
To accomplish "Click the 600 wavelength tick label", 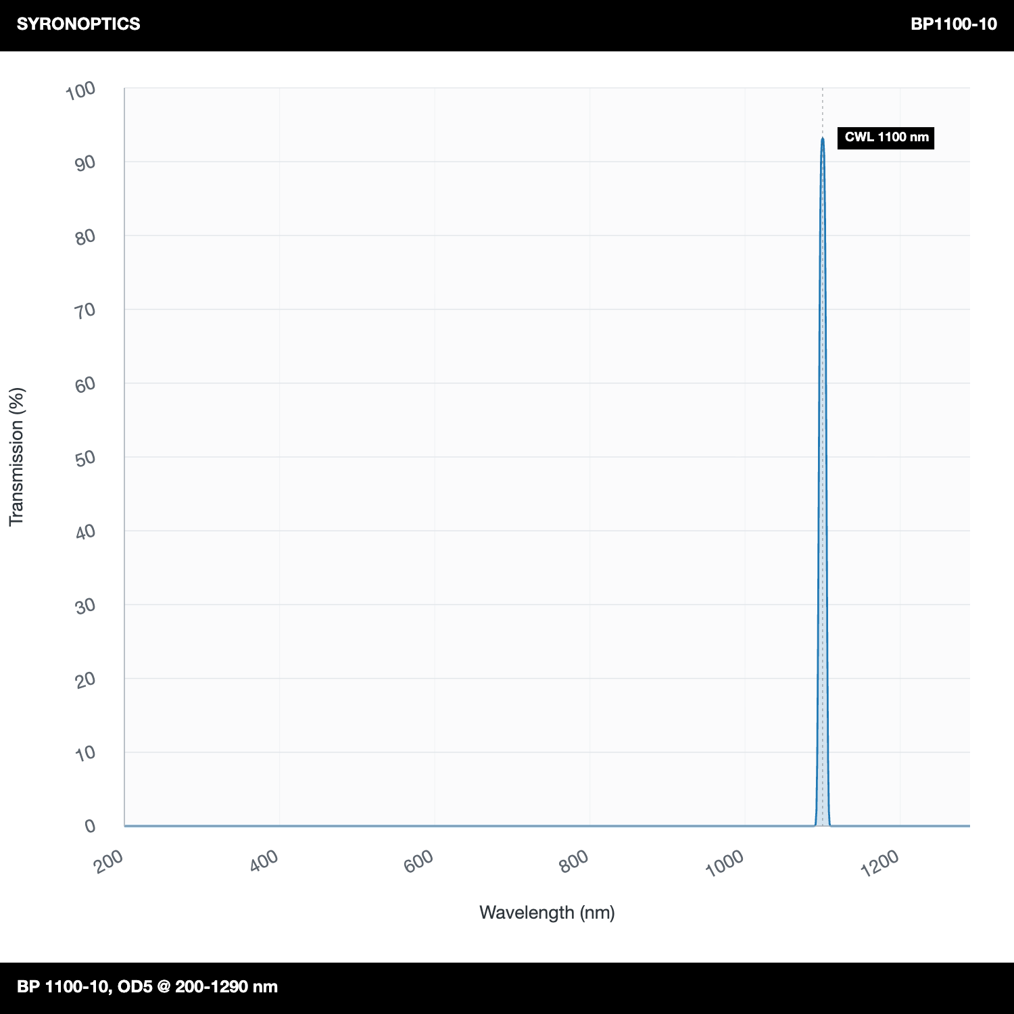I will (x=418, y=861).
